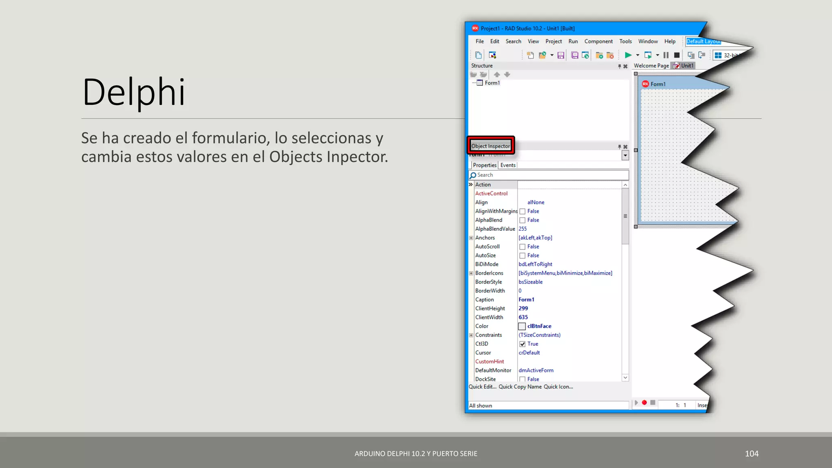
Task: Close the Object Inspector panel
Action: pyautogui.click(x=626, y=147)
